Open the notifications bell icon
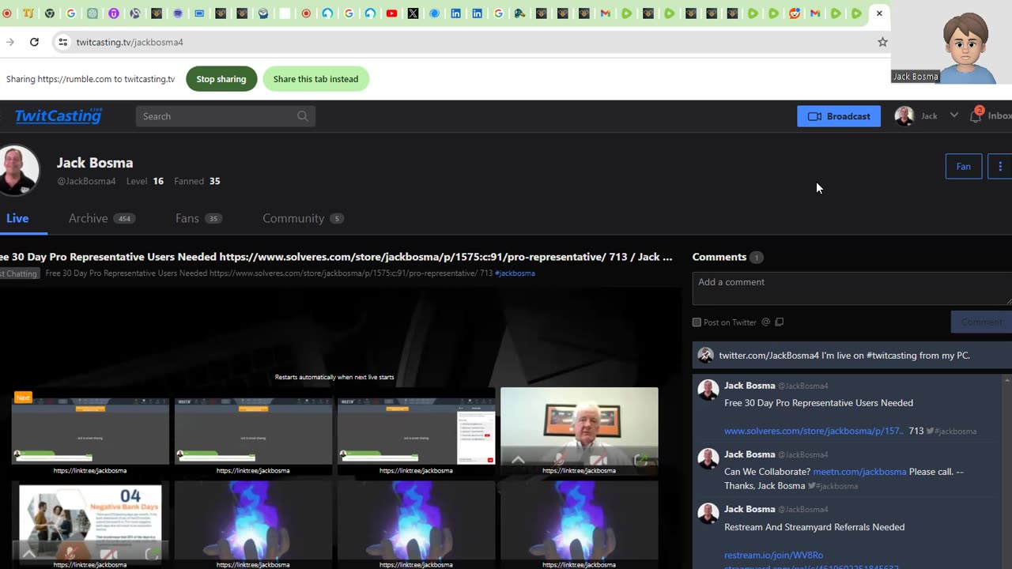Screen dimensions: 1012x569 976,115
